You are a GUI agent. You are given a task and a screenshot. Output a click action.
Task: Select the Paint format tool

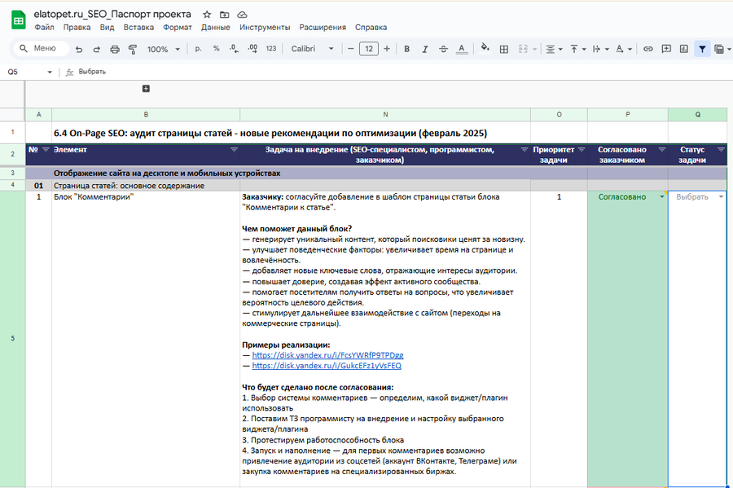(x=132, y=49)
